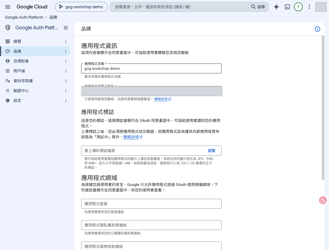Click the 應用程式網域 heading text
The height and width of the screenshot is (250, 329).
[x=99, y=178]
